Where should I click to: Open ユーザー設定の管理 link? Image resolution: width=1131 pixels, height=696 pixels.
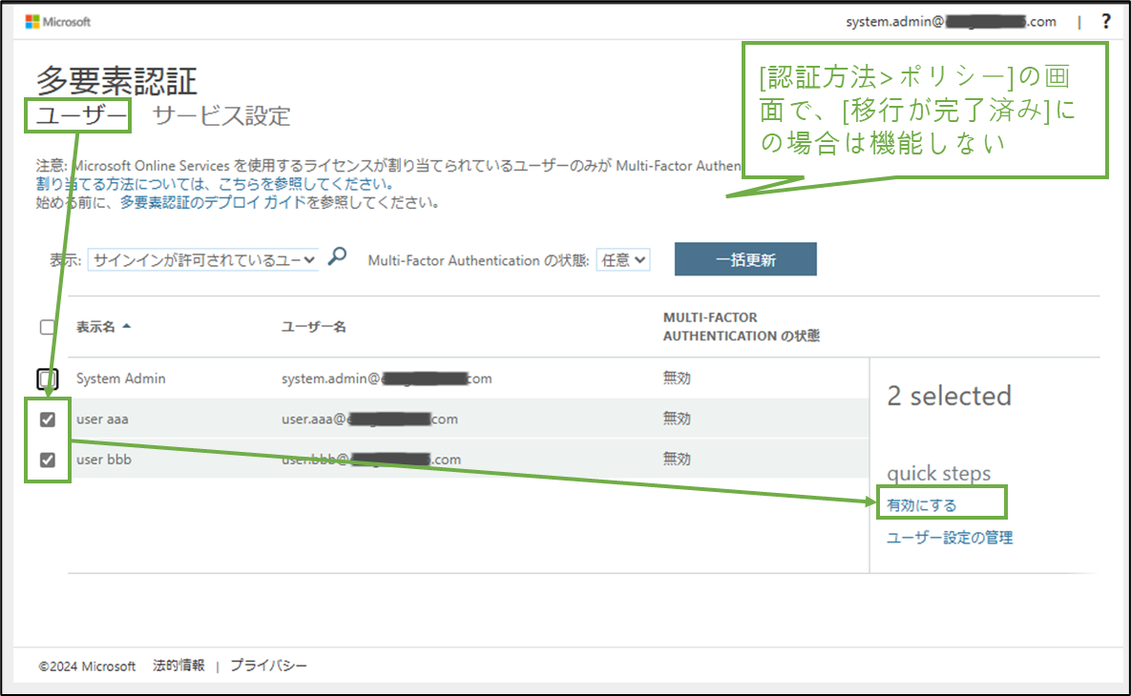pos(950,538)
